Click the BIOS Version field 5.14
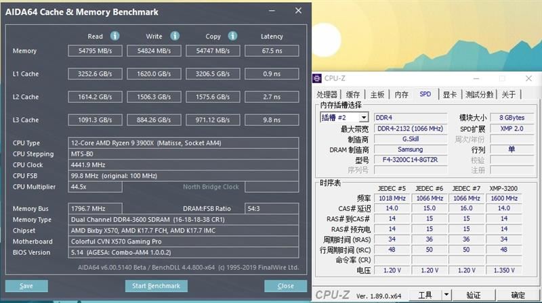 point(183,252)
